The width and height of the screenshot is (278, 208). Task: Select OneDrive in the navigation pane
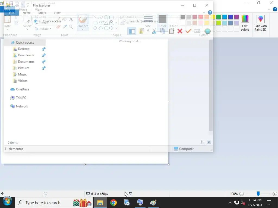22,89
